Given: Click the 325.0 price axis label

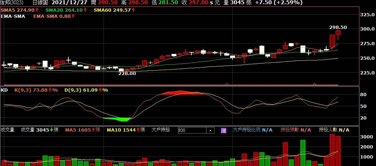Looking at the screenshot, I should click(x=367, y=15).
